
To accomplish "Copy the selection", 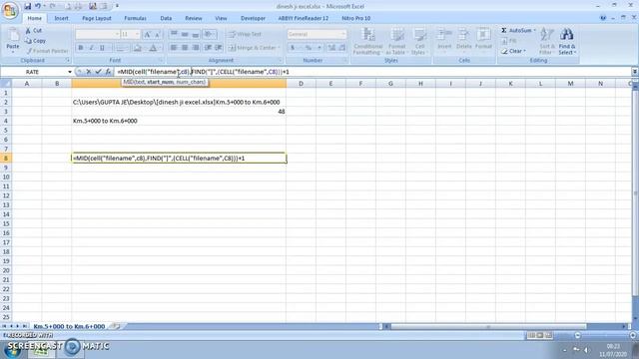I will (x=35, y=41).
